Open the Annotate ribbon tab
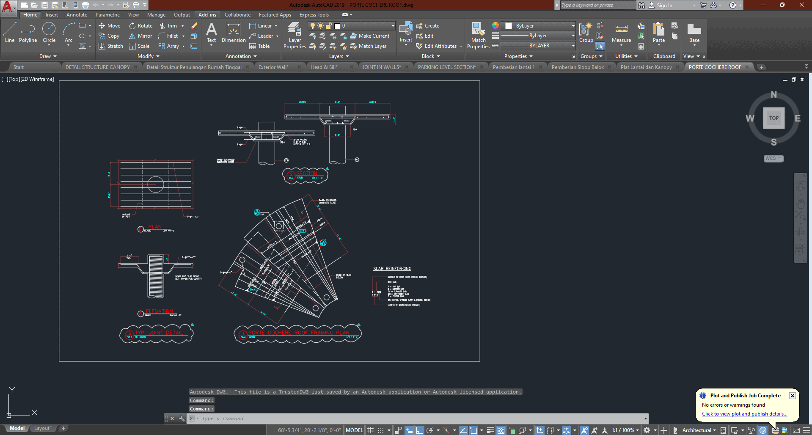This screenshot has height=435, width=812. (x=77, y=15)
